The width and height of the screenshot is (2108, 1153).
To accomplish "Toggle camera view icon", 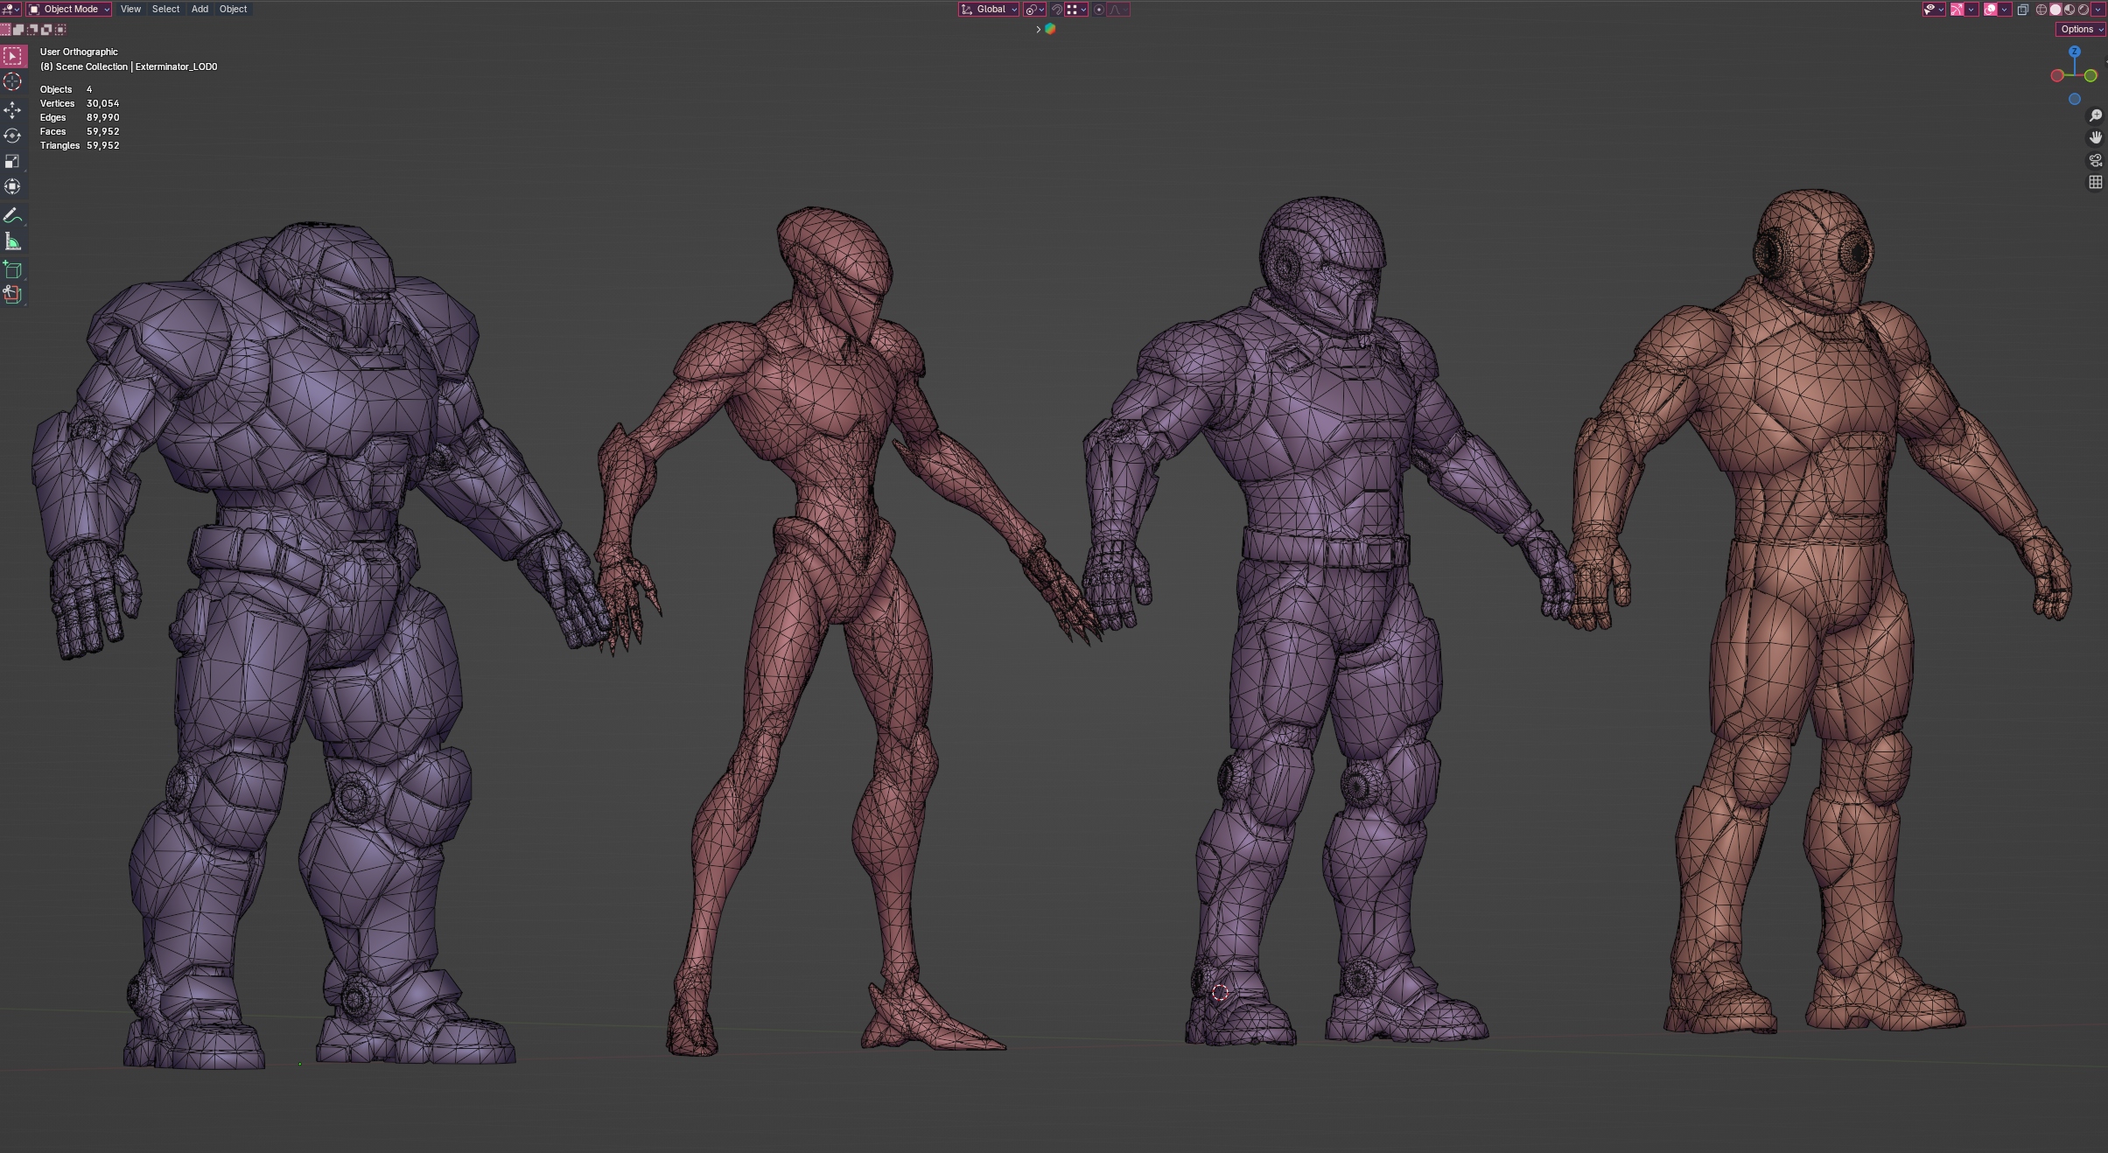I will pos(2095,160).
